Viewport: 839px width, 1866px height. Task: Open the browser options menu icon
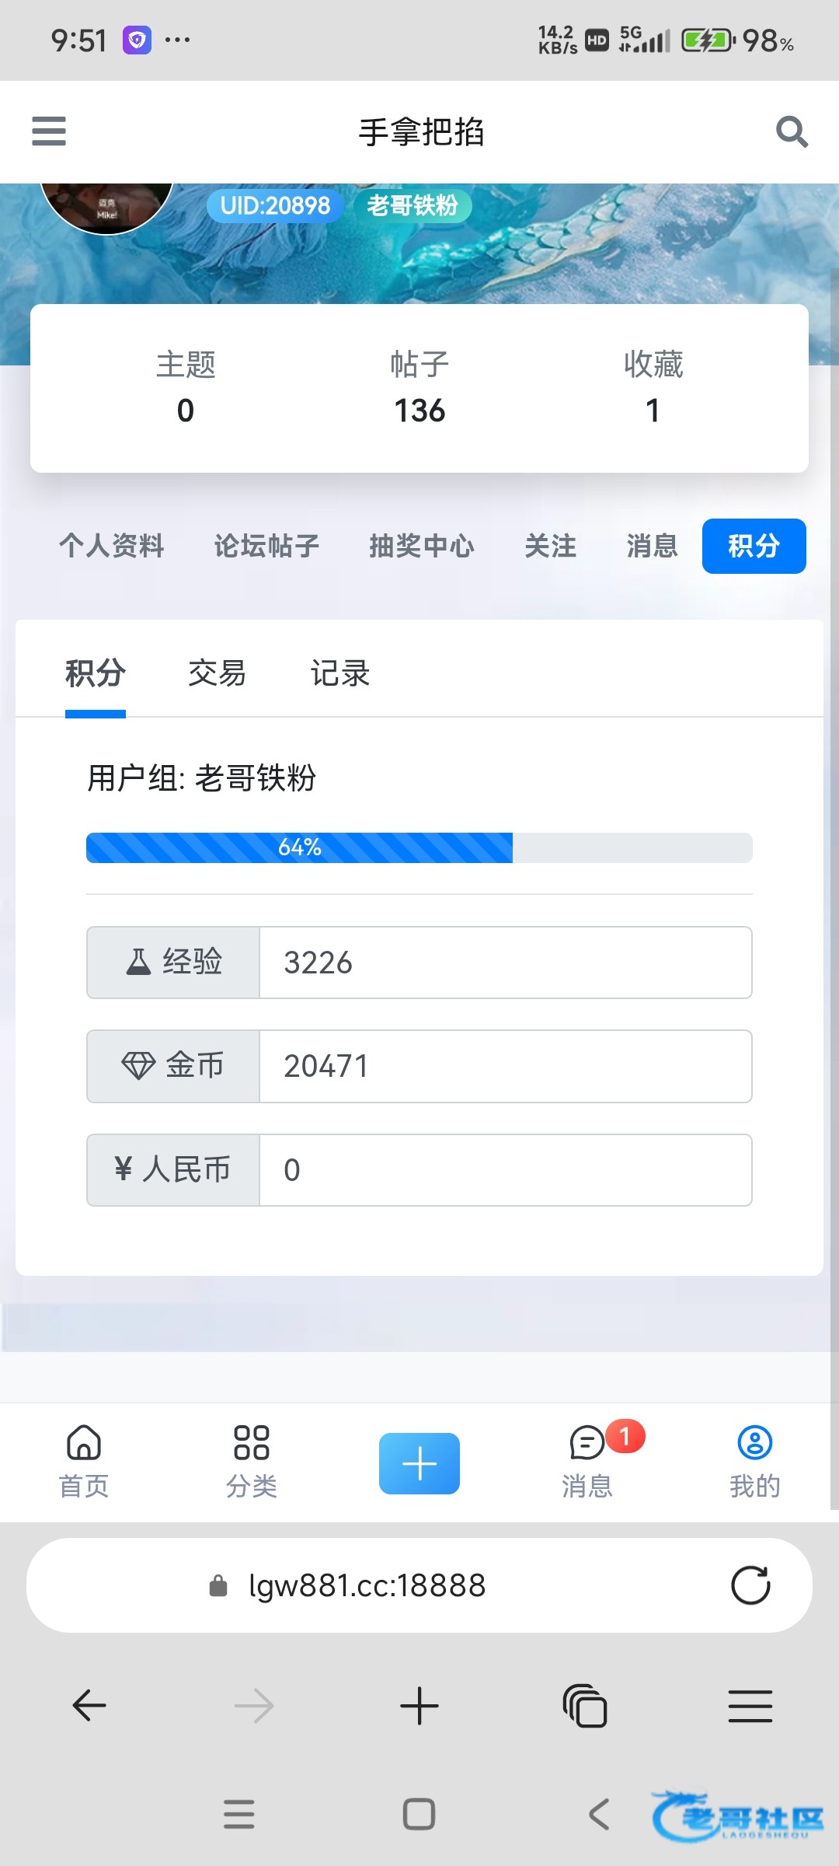(x=750, y=1706)
